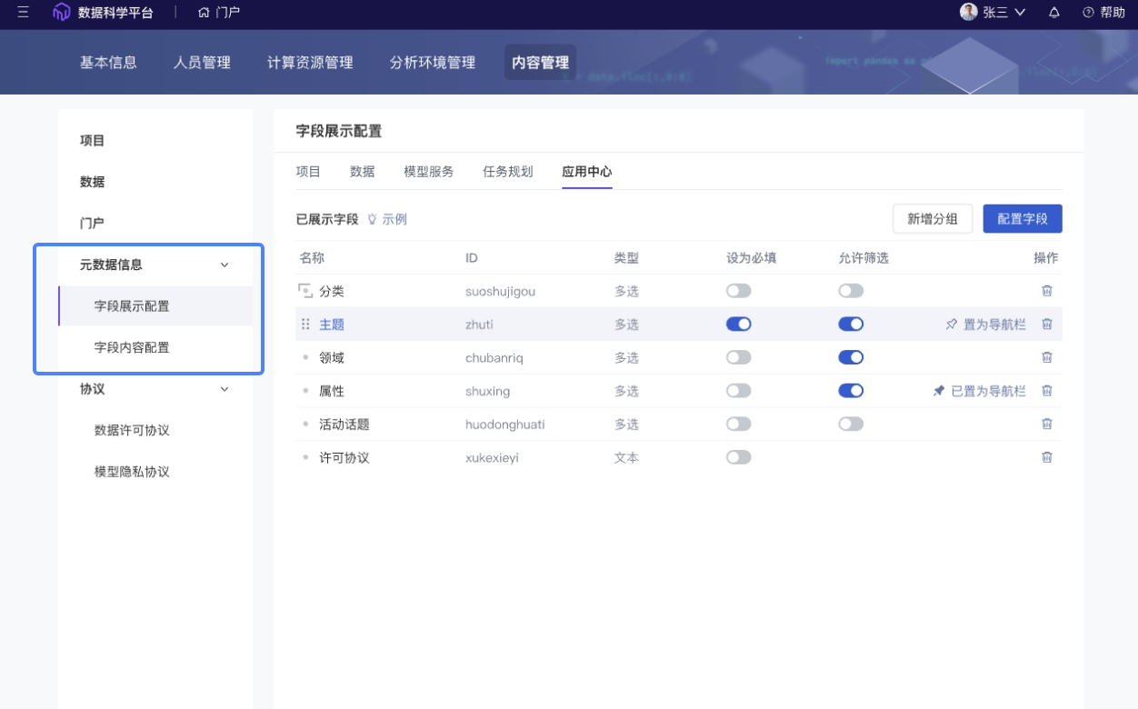
Task: Open the 张三 user dropdown
Action: click(x=993, y=13)
